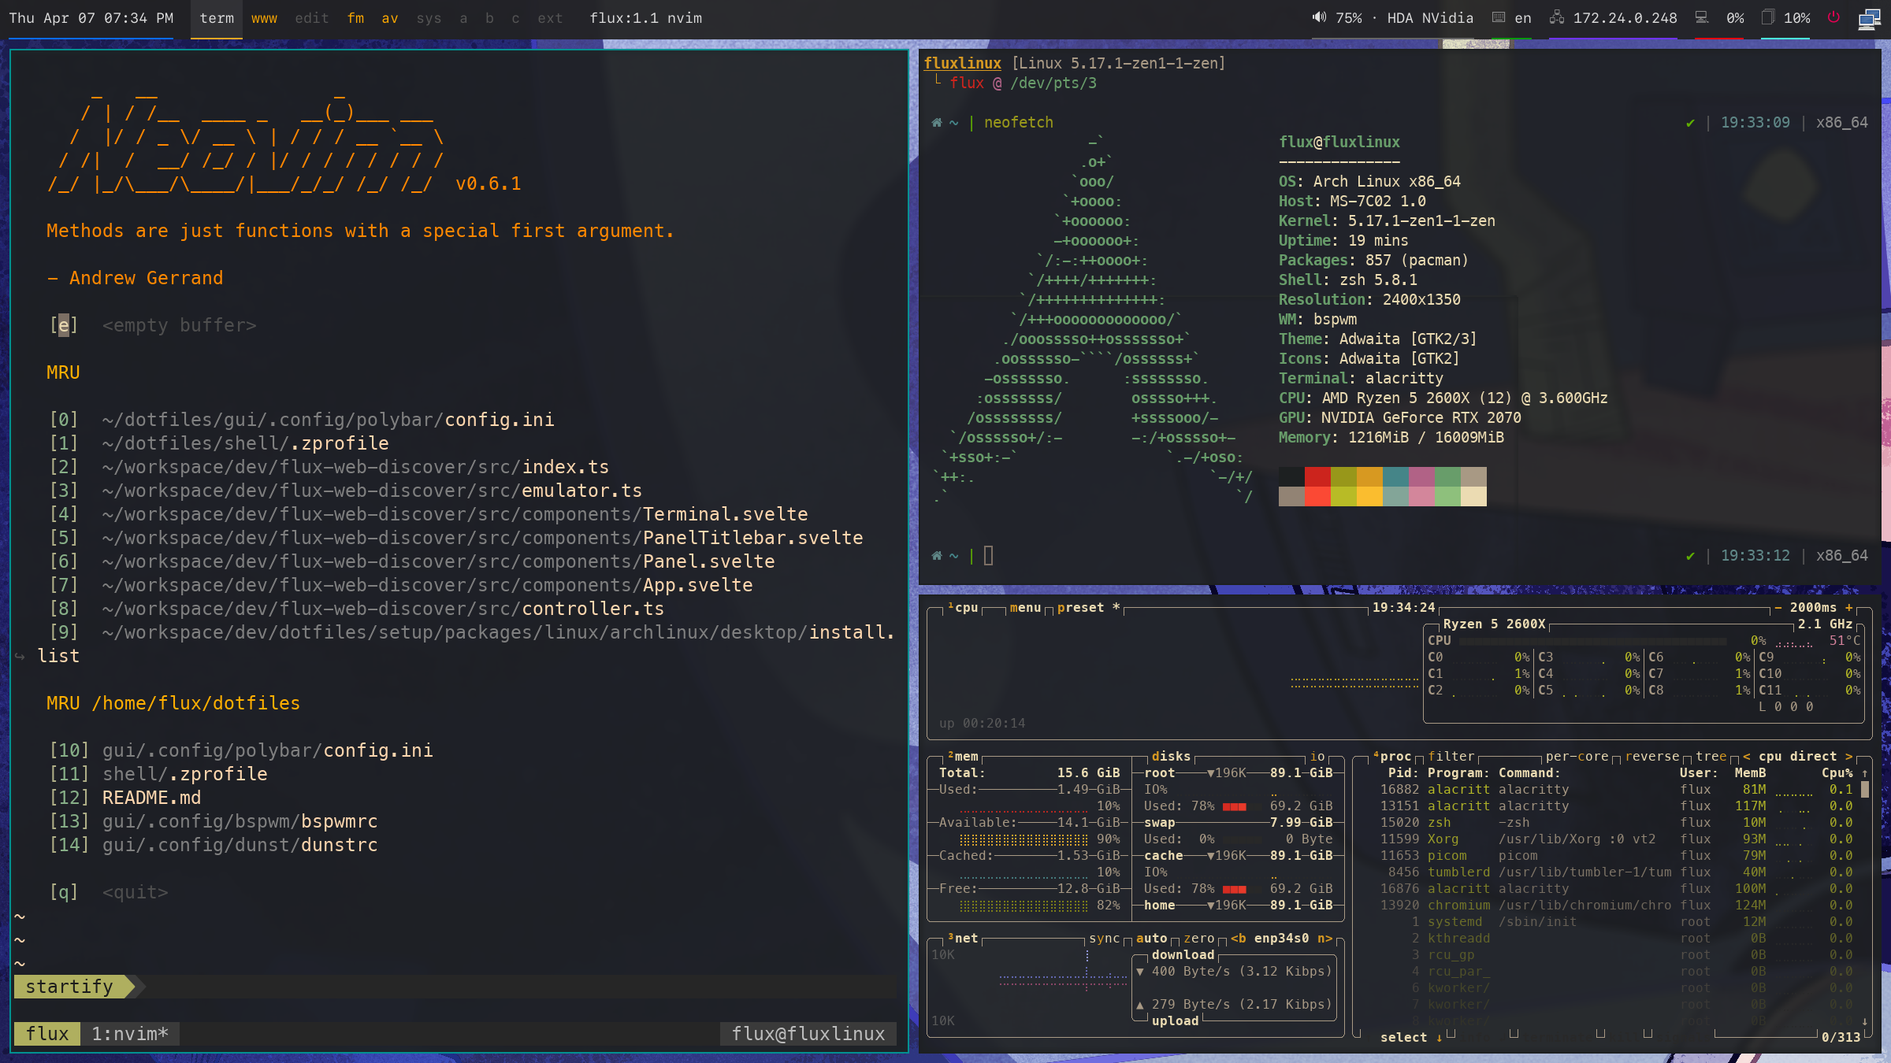Toggle reverse sorting in btop proc box
Screen dimensions: 1891x1063
pos(1652,756)
